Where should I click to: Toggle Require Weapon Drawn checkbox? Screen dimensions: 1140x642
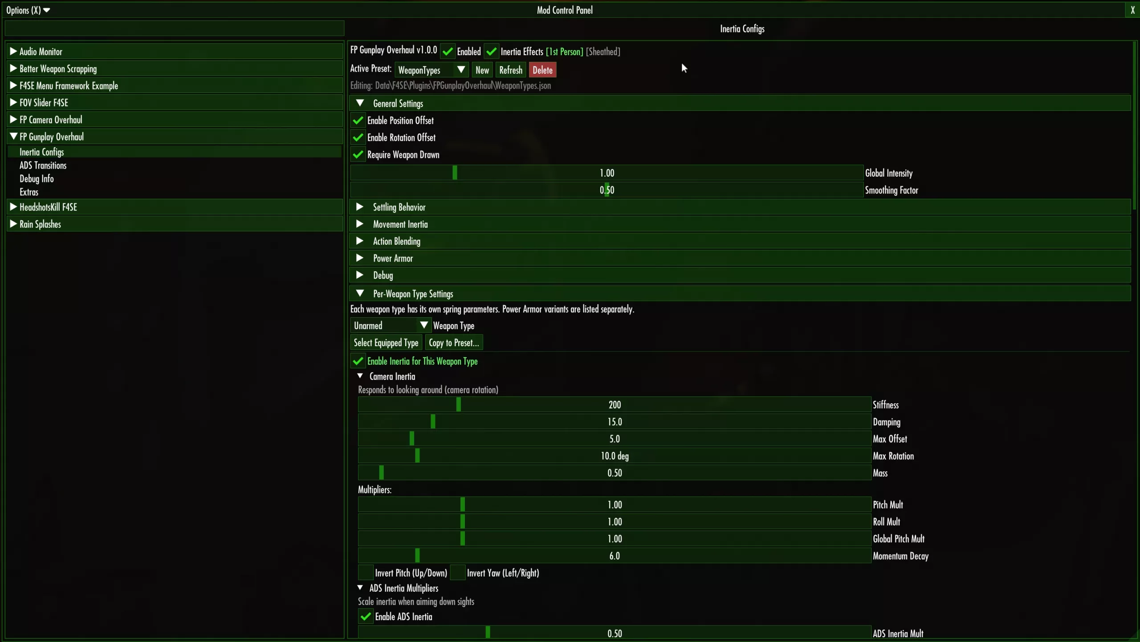coord(358,155)
